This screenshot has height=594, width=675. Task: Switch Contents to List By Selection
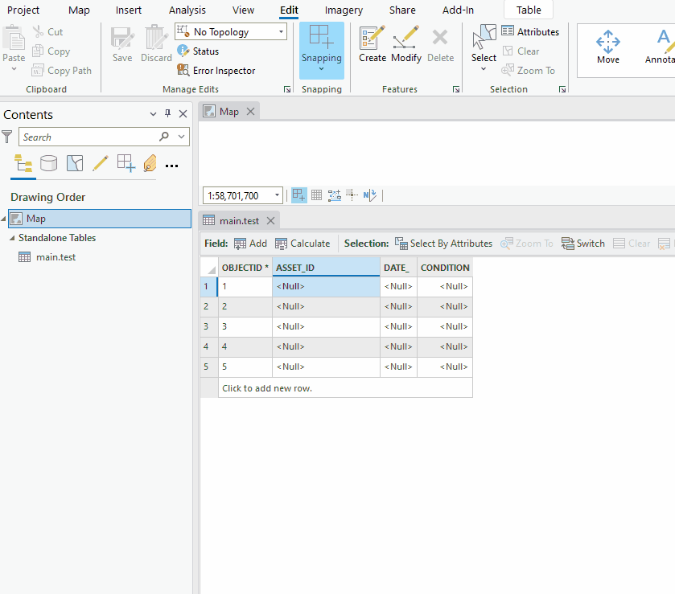75,164
